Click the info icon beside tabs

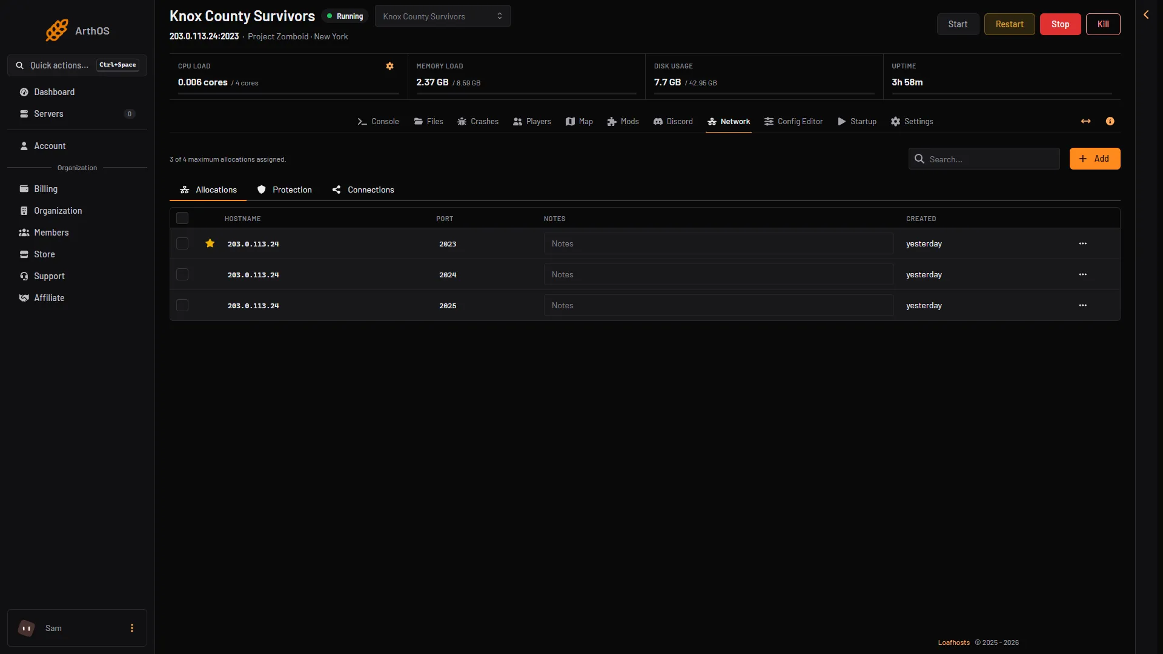click(1110, 122)
